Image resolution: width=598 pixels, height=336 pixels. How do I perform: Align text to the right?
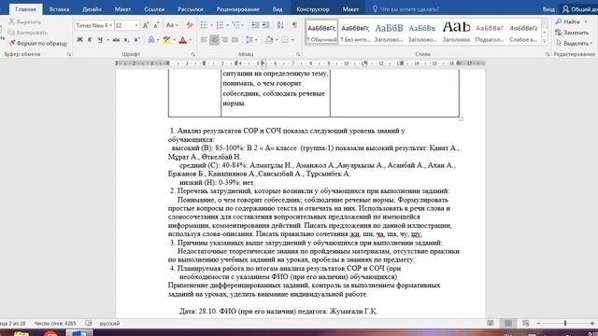coord(224,39)
